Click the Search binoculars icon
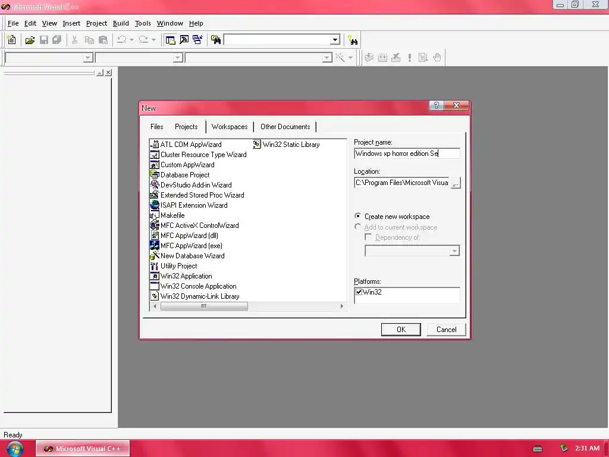This screenshot has width=609, height=457. (x=353, y=40)
